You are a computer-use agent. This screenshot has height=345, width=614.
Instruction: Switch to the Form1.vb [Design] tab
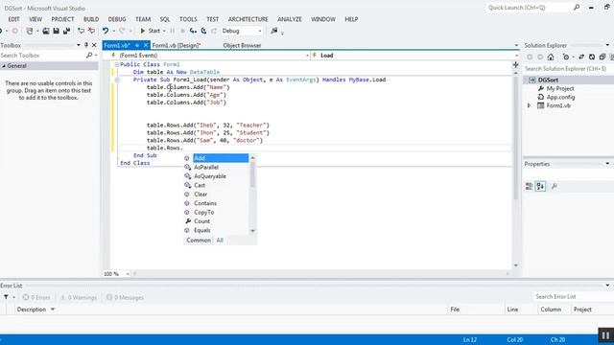[177, 45]
